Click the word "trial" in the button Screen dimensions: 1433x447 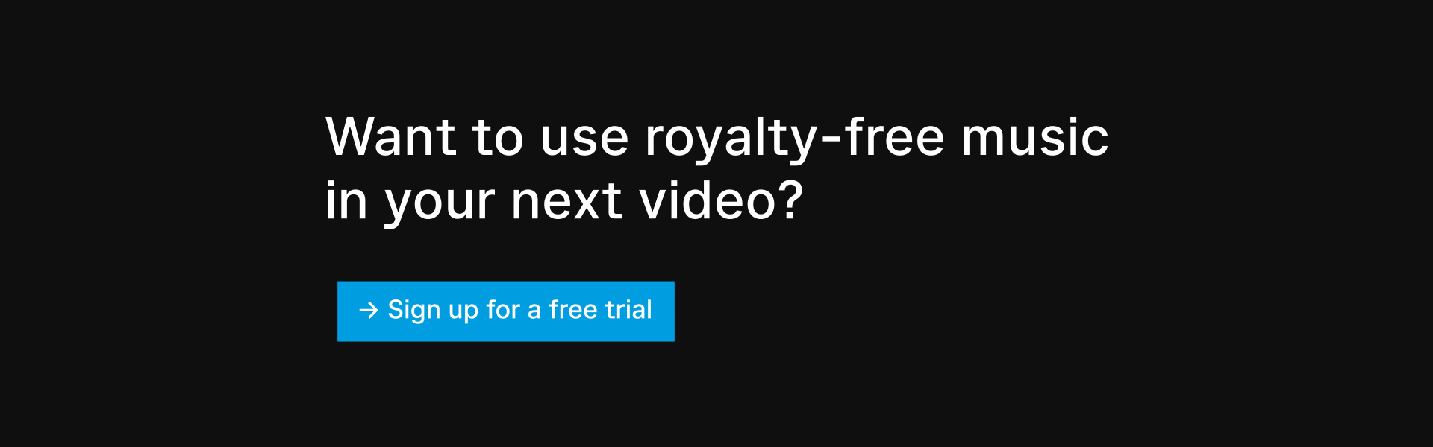tap(628, 310)
